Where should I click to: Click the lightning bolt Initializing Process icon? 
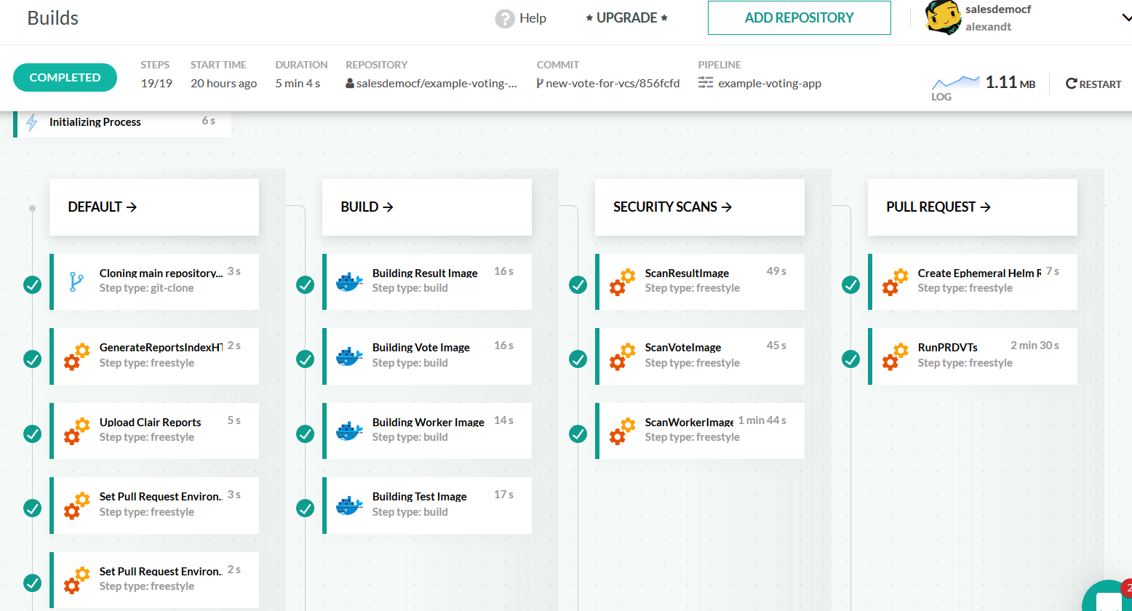[32, 122]
